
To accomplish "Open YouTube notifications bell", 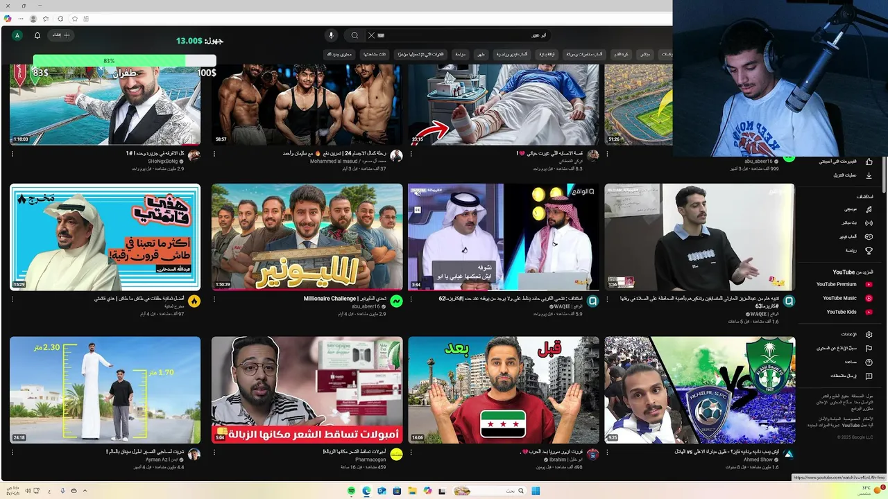I will click(x=37, y=35).
